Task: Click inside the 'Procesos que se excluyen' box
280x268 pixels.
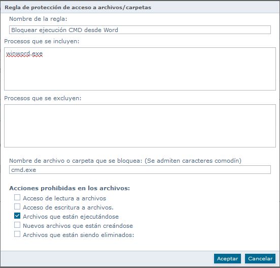Action: pyautogui.click(x=140, y=126)
